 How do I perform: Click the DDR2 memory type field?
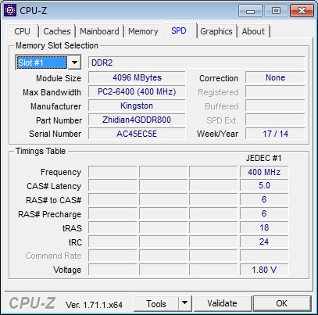coord(196,63)
